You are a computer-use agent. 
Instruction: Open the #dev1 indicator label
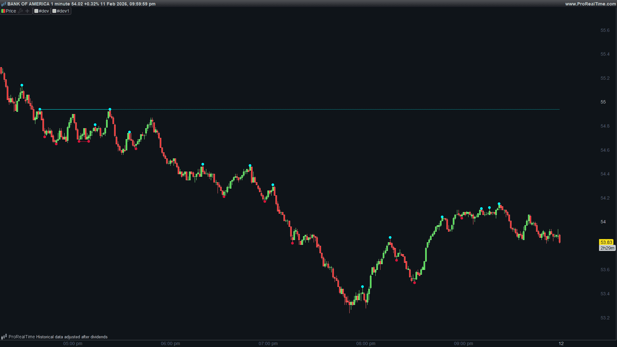click(x=63, y=11)
